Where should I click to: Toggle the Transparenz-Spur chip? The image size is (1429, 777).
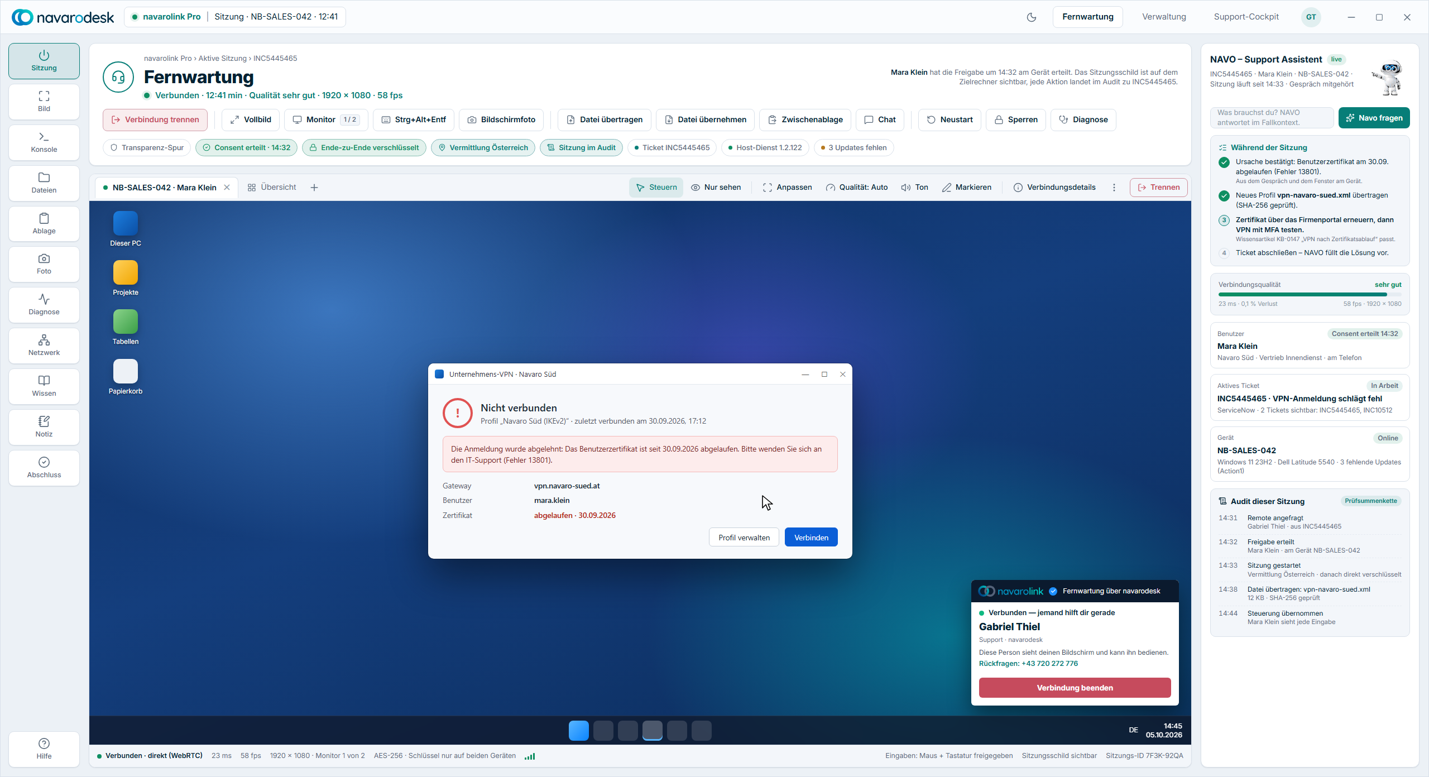pyautogui.click(x=147, y=147)
